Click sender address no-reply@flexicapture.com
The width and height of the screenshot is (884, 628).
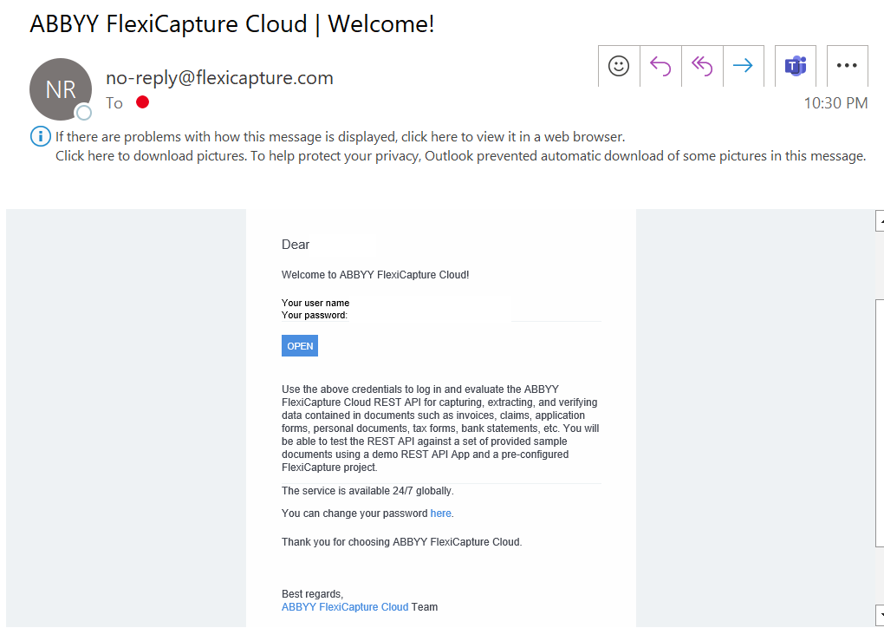[220, 77]
